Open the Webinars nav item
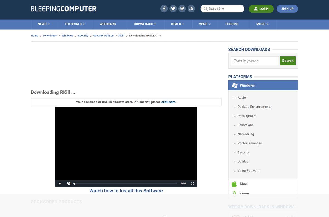Image resolution: width=329 pixels, height=217 pixels. coord(108,24)
